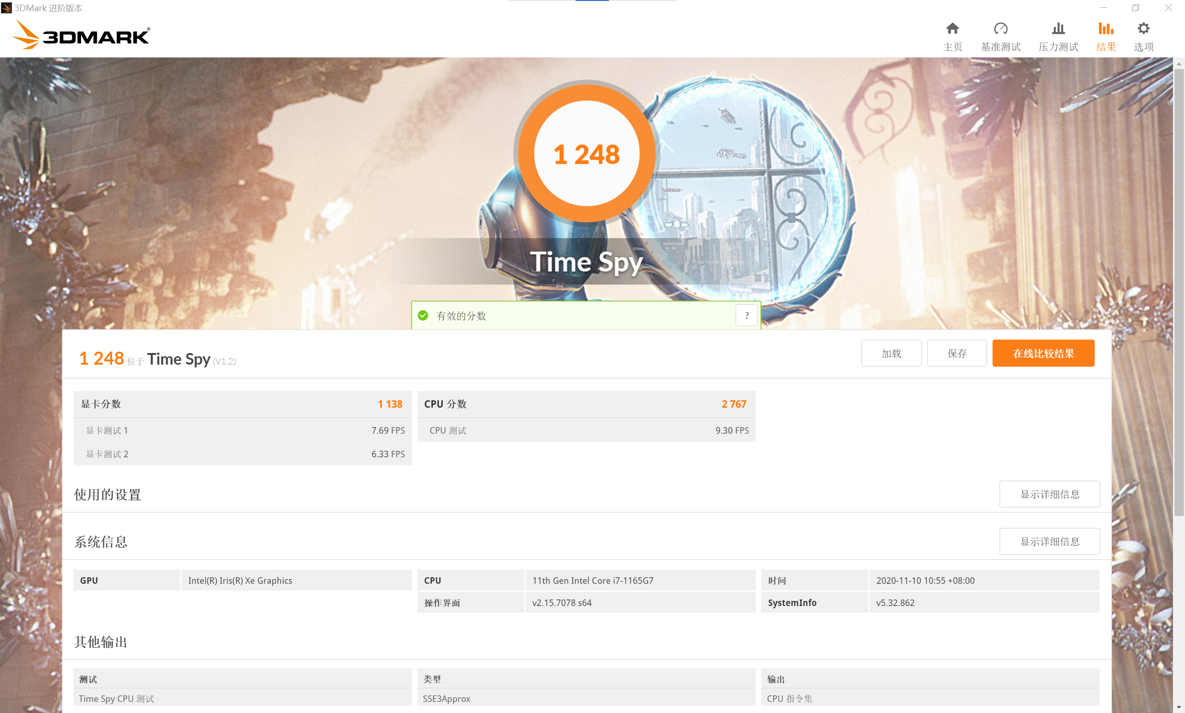Click the 1 248 位于 Time Spy heading
Screen dimensions: 1185x713
coord(157,359)
